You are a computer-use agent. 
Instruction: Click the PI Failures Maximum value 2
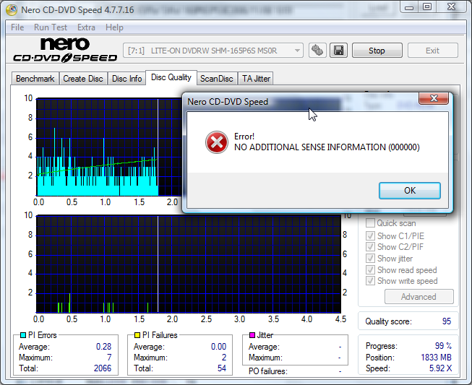pos(224,358)
